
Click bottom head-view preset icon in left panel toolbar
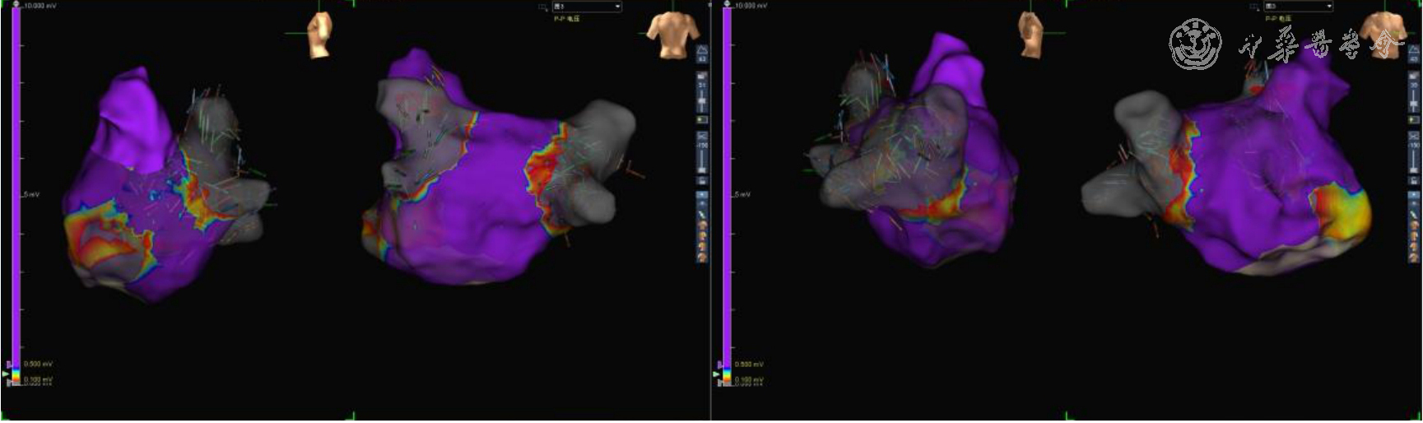coord(702,258)
